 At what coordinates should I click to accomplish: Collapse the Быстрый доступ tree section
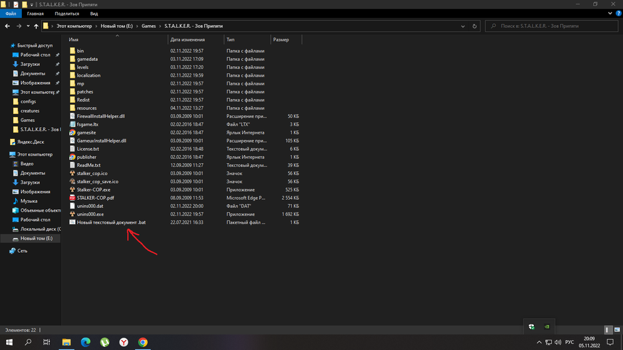coord(6,45)
